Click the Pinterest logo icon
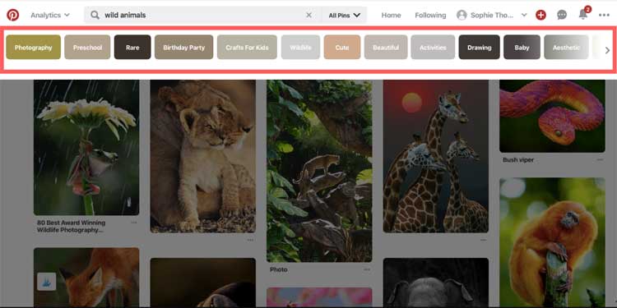The image size is (617, 308). coord(12,15)
